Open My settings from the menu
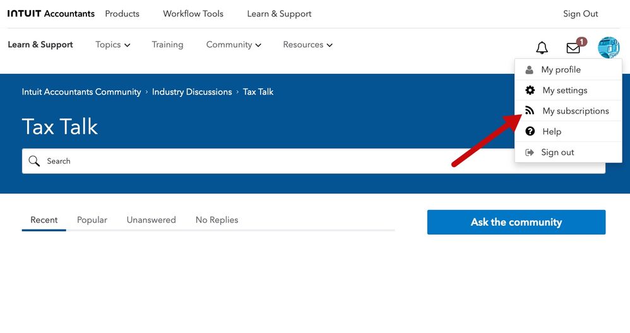Viewport: 630px width, 333px height. [x=568, y=90]
